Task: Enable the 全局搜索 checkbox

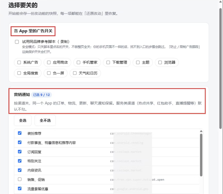Action: click(x=19, y=73)
